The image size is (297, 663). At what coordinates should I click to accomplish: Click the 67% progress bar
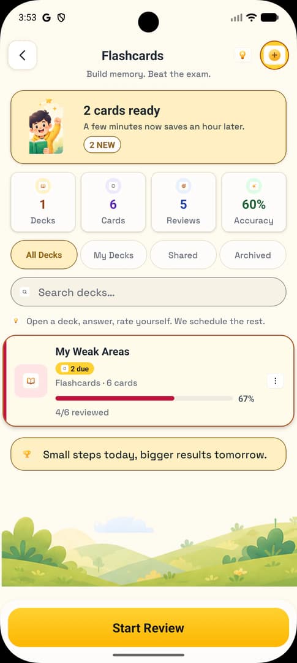(x=145, y=398)
